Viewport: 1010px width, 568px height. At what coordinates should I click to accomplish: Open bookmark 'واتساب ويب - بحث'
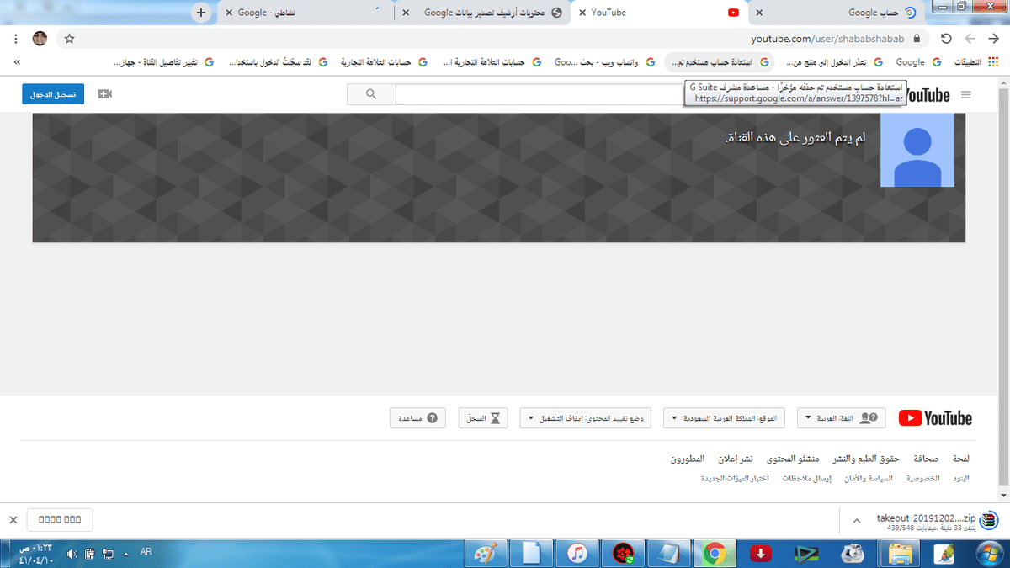(x=603, y=62)
